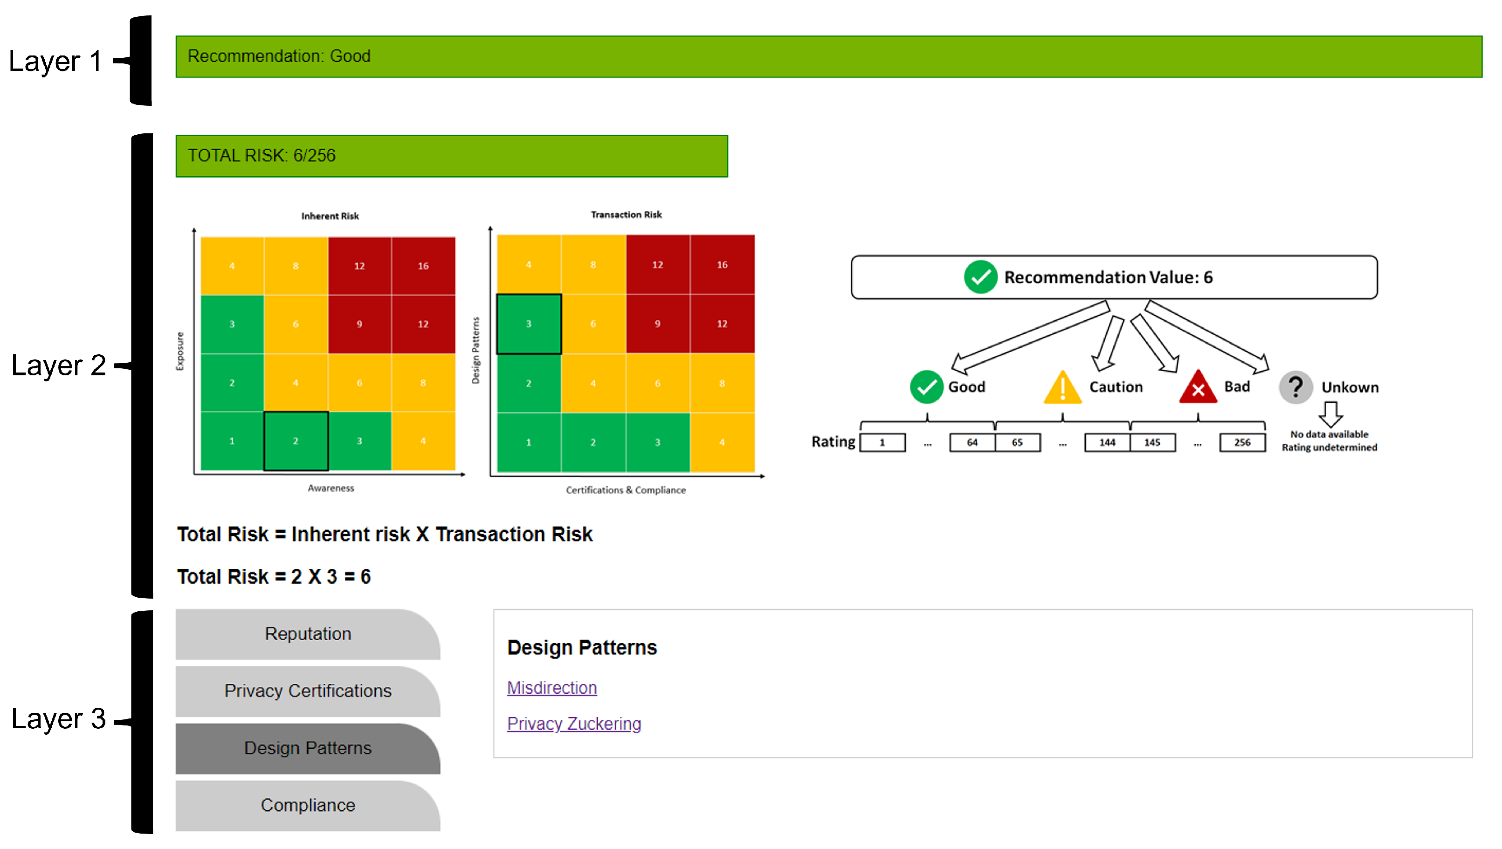Click the rating box labeled 145
This screenshot has width=1502, height=849.
1151,442
